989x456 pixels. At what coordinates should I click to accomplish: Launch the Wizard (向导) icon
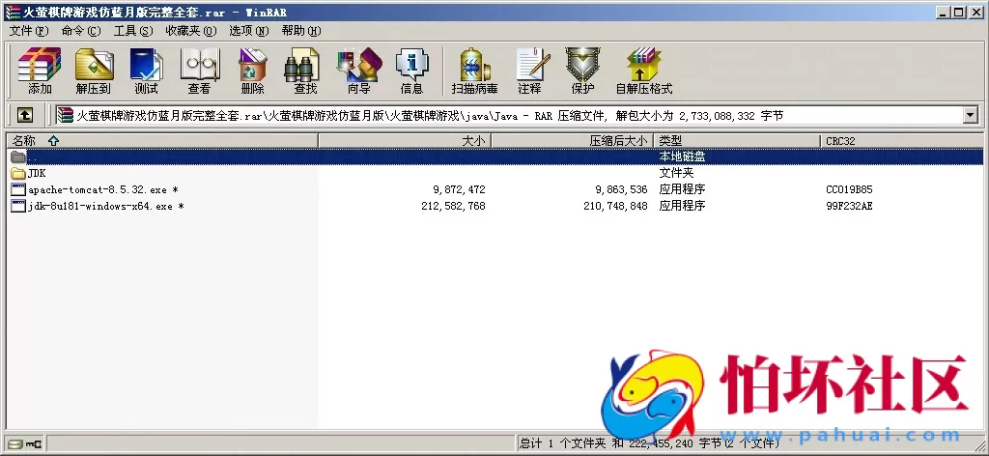[358, 71]
